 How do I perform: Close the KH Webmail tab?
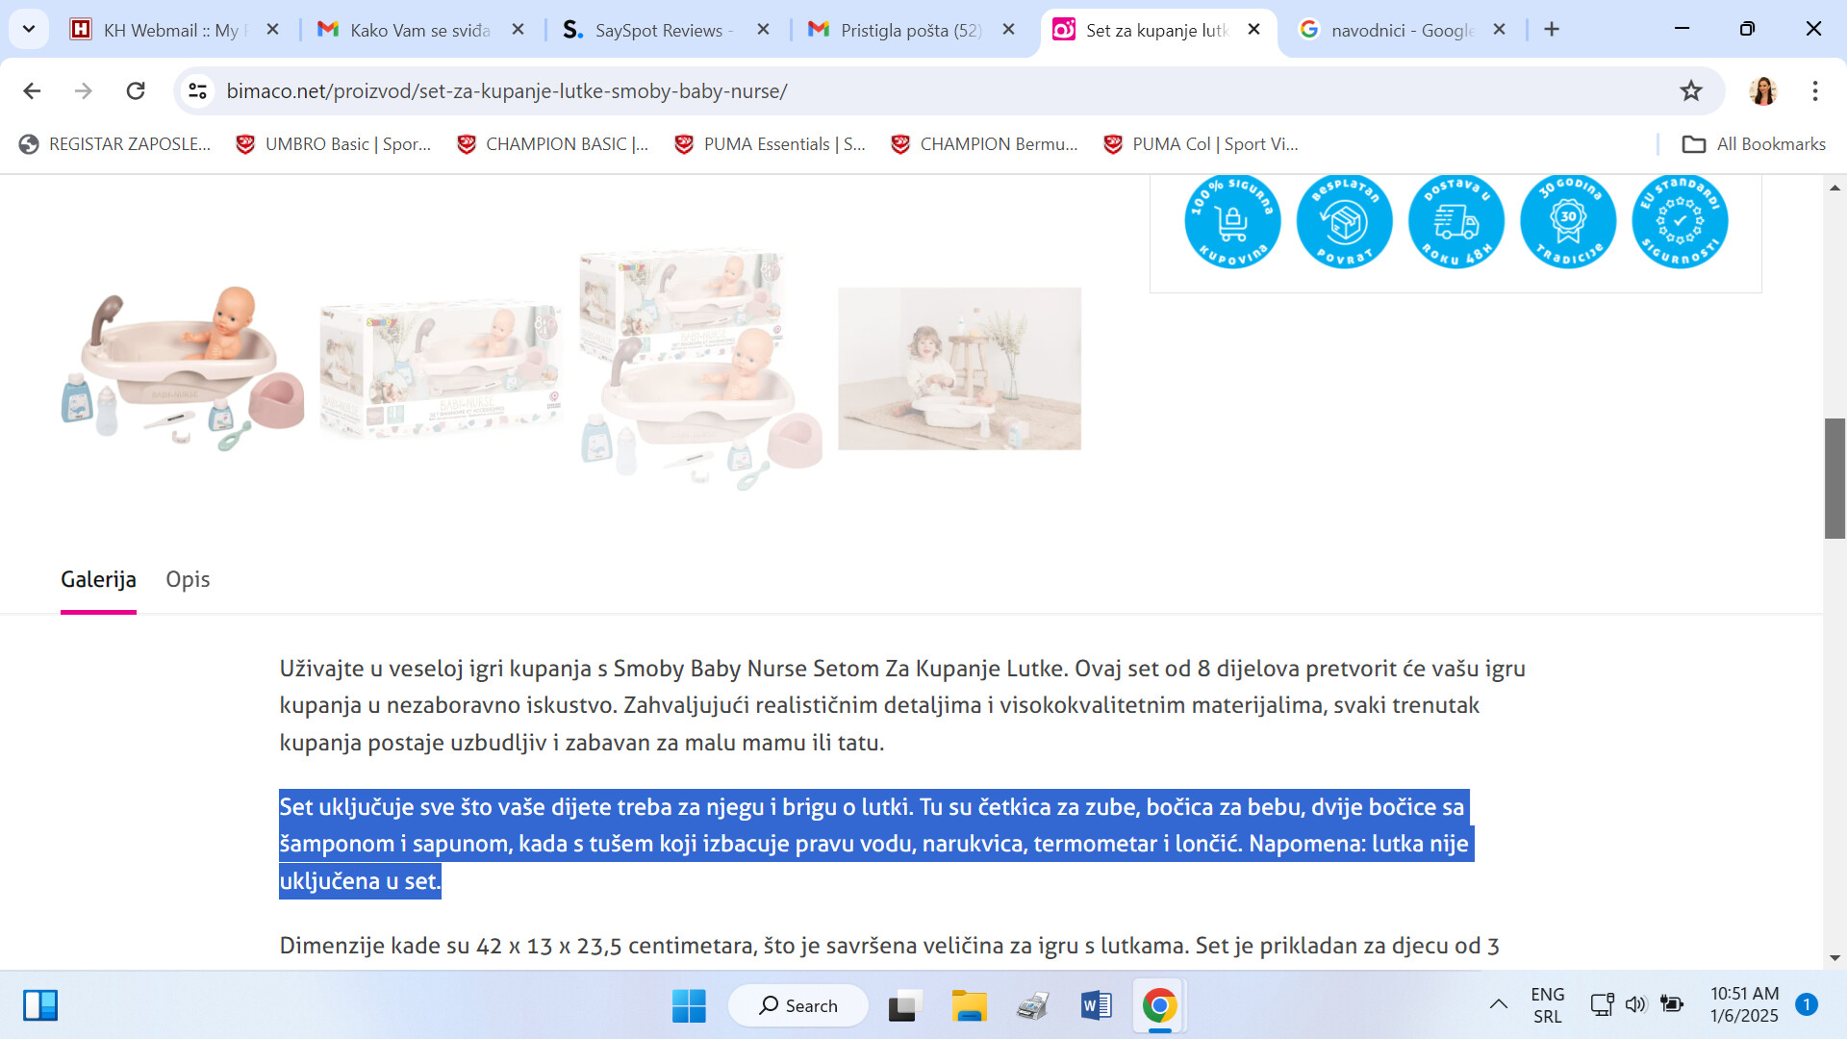click(x=272, y=30)
